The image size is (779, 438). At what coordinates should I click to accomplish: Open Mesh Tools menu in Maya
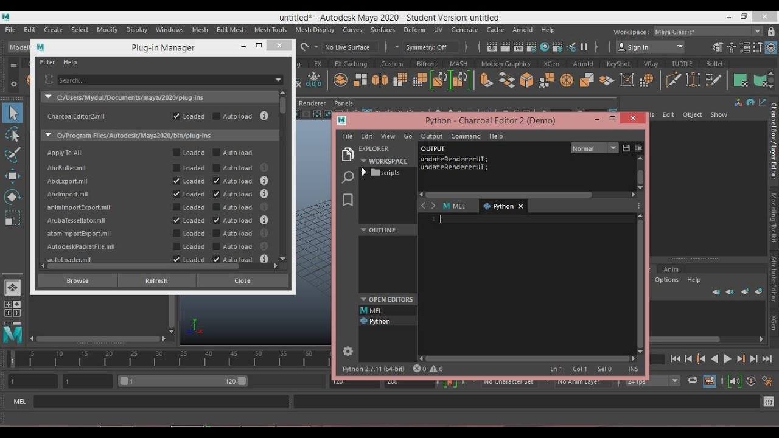click(270, 30)
